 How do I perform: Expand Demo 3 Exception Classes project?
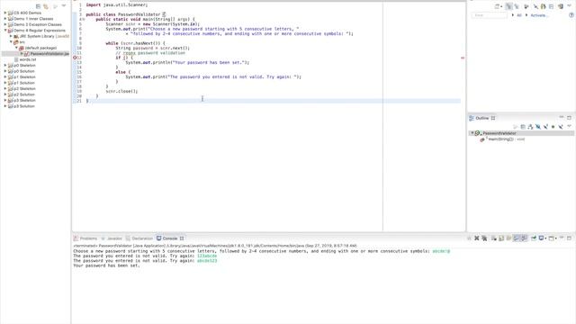point(5,24)
